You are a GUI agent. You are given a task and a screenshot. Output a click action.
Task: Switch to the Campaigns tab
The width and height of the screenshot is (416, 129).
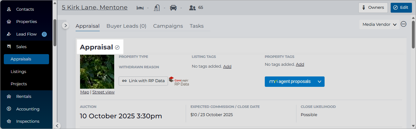168,26
